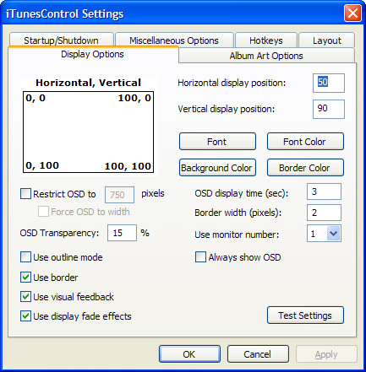Click the Display Options tab
366x372 pixels.
coord(93,54)
